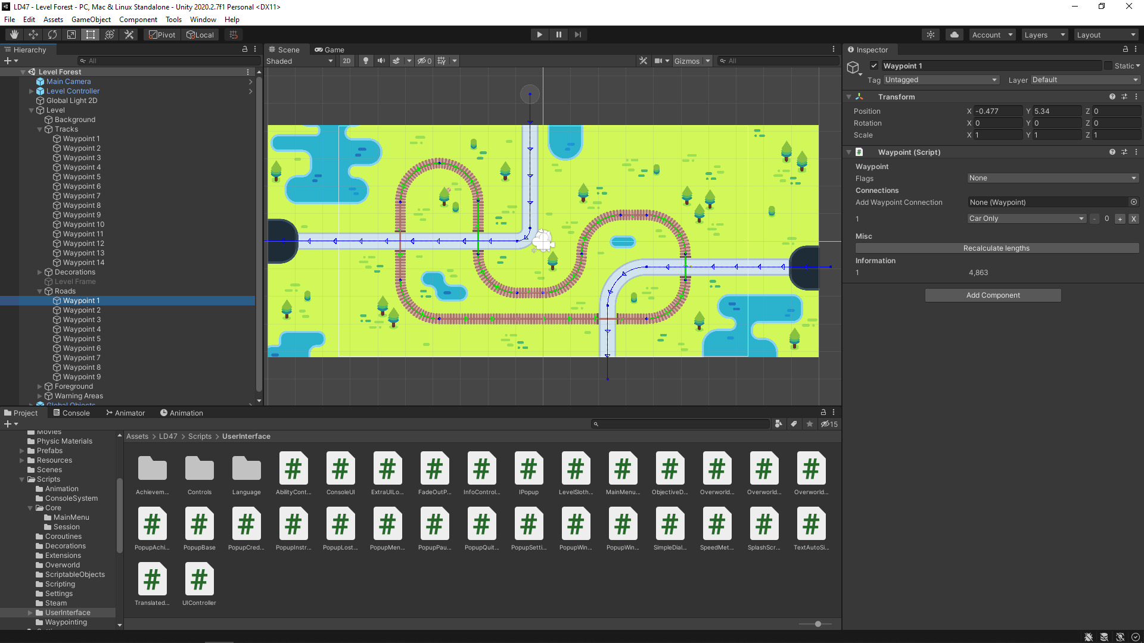Uncheck the Waypoint 1 active checkbox
Image resolution: width=1144 pixels, height=643 pixels.
tap(874, 65)
